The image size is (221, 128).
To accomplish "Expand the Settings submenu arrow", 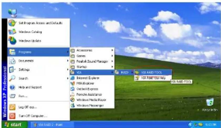I will [68, 69].
